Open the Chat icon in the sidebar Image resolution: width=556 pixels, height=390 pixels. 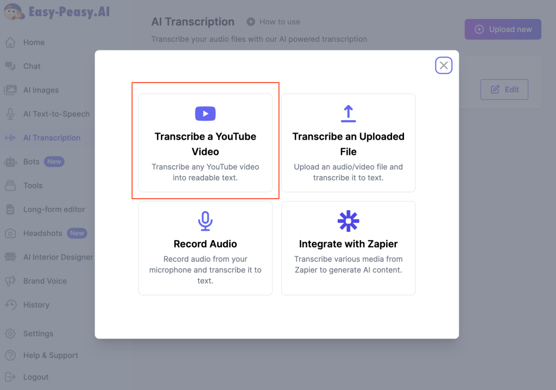click(x=10, y=66)
